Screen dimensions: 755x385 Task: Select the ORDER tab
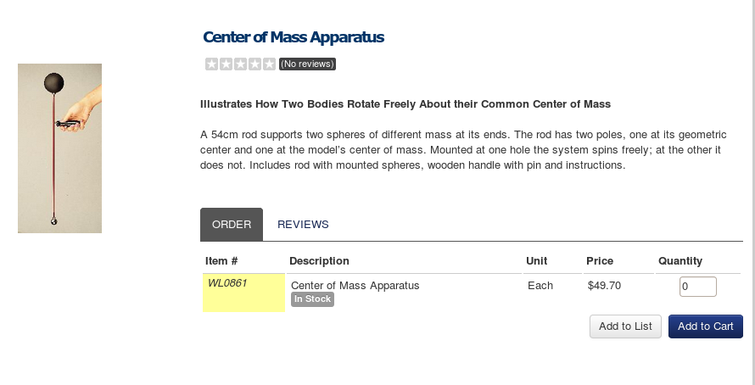point(232,225)
